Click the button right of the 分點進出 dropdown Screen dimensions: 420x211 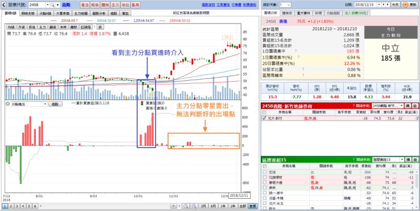coord(55,104)
